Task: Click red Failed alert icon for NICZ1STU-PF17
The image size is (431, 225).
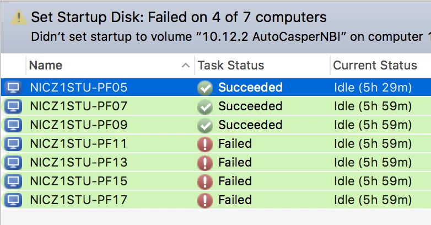Action: pyautogui.click(x=205, y=200)
